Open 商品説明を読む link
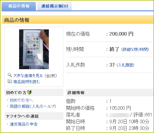The image size is (154, 133). point(27,82)
